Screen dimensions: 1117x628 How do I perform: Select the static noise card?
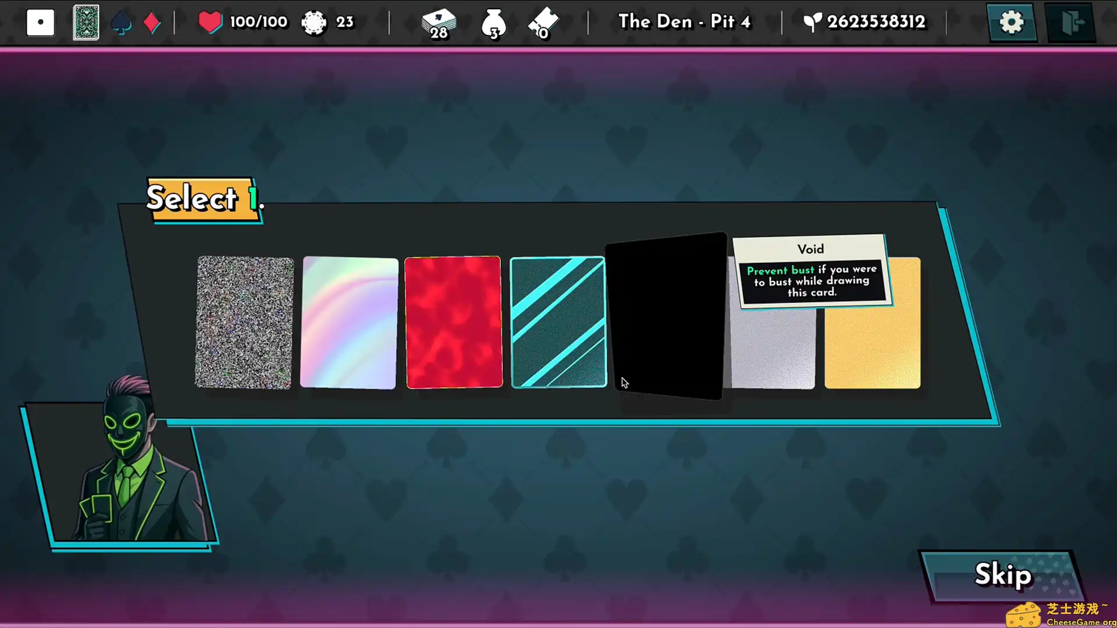(244, 323)
